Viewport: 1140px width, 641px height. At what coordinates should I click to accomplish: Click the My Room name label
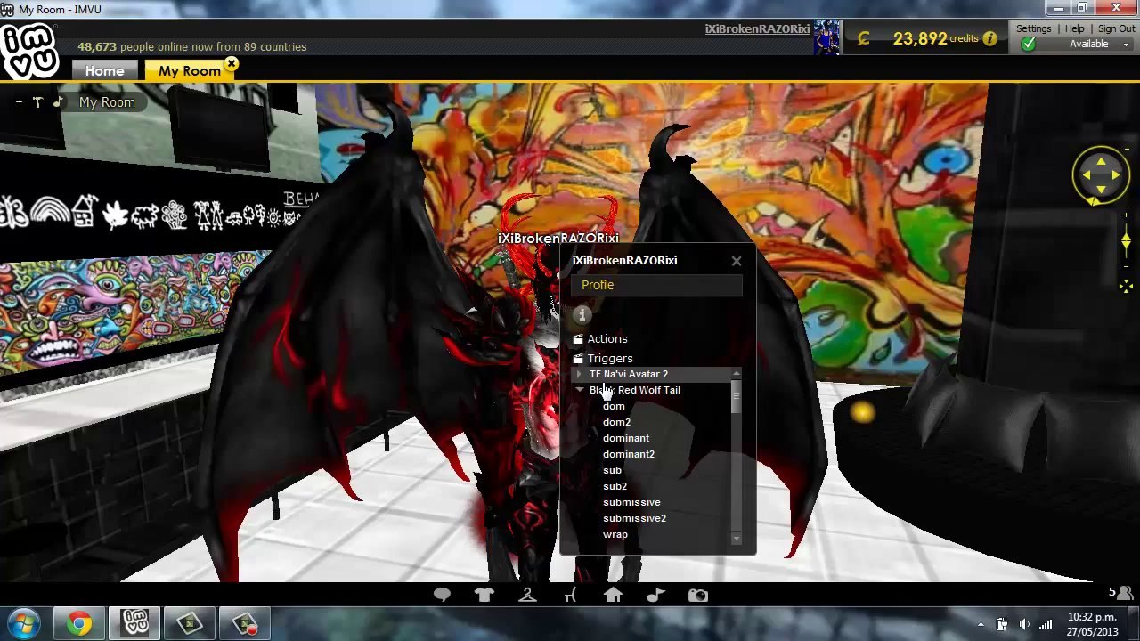point(107,102)
